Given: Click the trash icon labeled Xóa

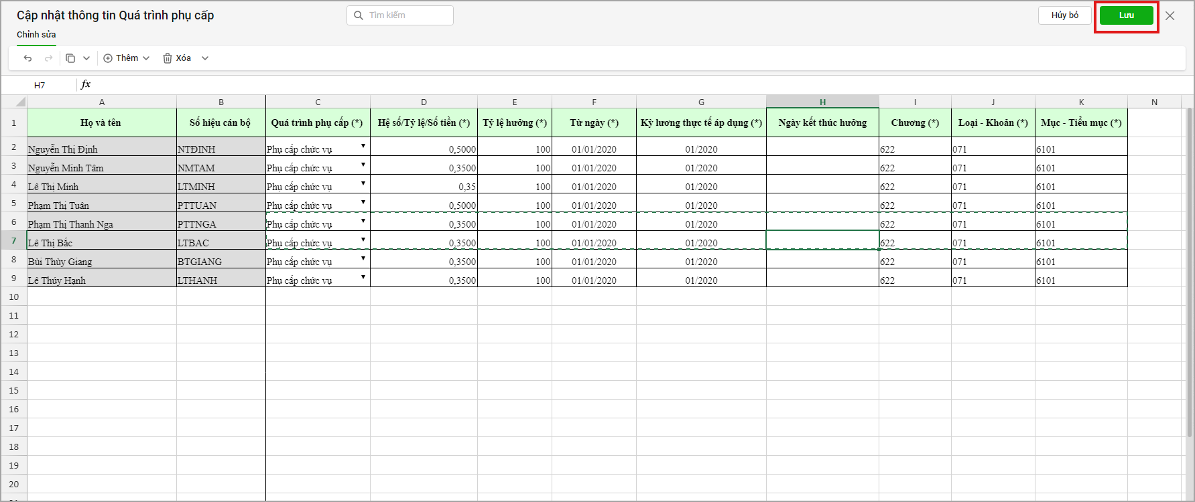Looking at the screenshot, I should click(x=168, y=58).
